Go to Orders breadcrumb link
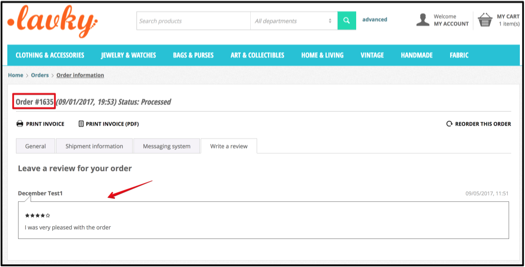525x267 pixels. tap(40, 75)
